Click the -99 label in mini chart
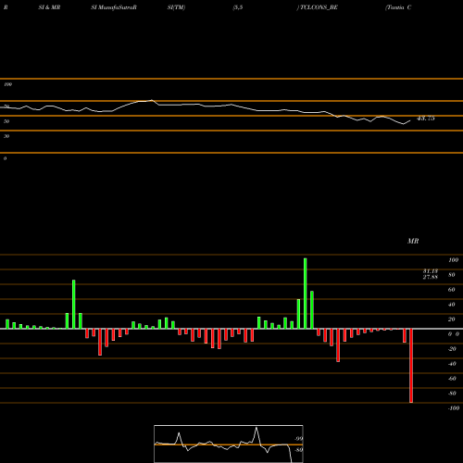Screen dimensions: 463x463 coord(298,439)
